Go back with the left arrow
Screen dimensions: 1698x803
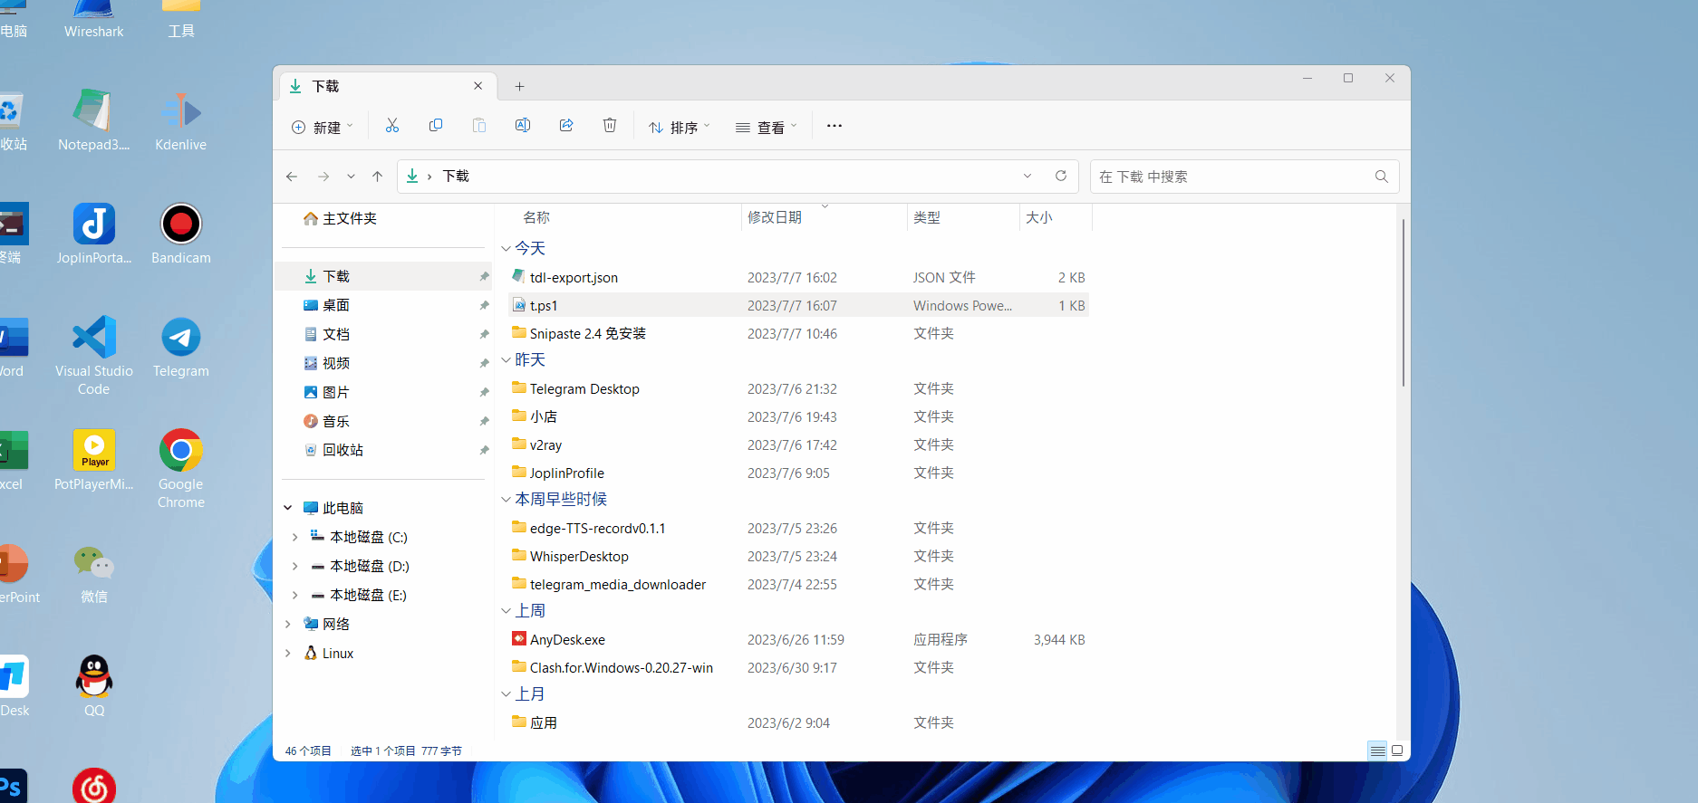pyautogui.click(x=292, y=177)
